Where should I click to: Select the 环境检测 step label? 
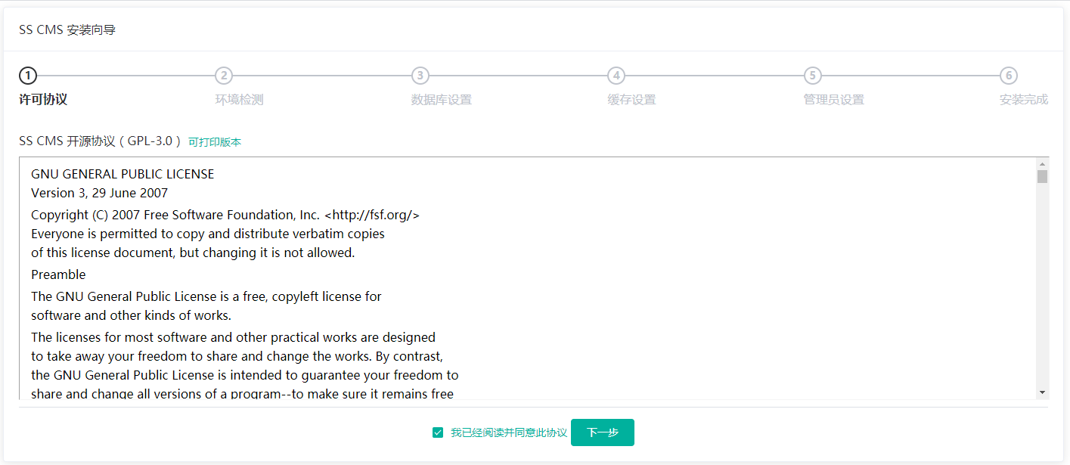pyautogui.click(x=239, y=100)
